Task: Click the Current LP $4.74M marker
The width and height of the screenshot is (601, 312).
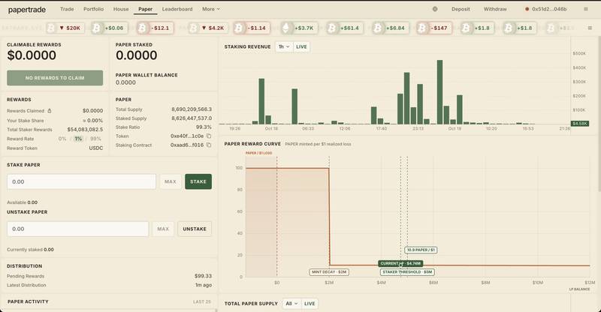Action: click(x=401, y=263)
